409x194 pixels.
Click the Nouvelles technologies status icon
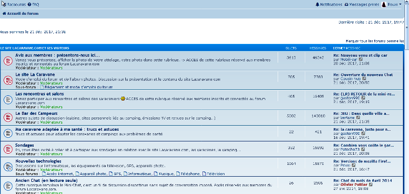(8, 166)
